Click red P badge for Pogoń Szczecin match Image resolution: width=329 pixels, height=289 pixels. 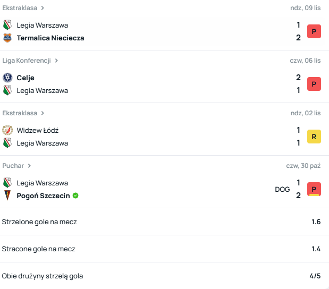point(314,189)
